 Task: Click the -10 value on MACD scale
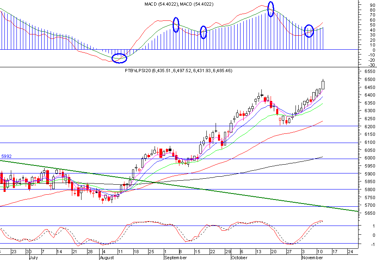372,55
